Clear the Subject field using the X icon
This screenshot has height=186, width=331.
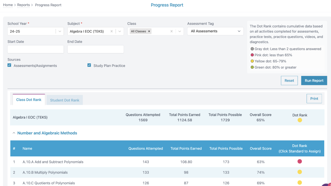point(112,31)
